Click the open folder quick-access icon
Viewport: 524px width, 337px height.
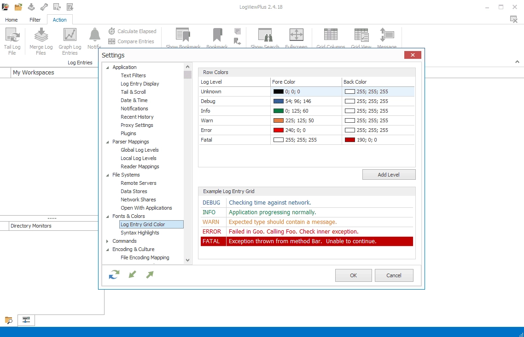pyautogui.click(x=18, y=7)
